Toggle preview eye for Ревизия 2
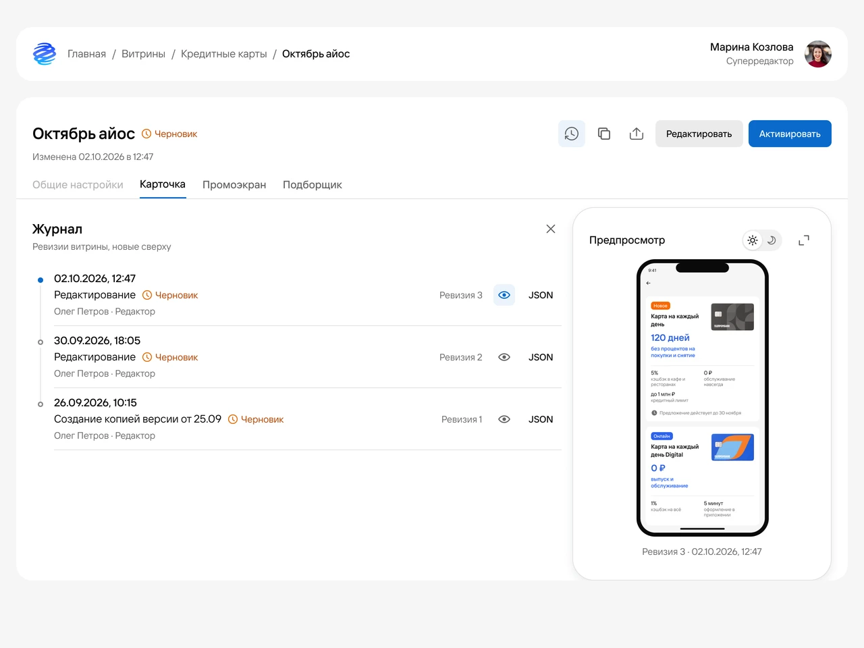Image resolution: width=864 pixels, height=648 pixels. [x=504, y=357]
